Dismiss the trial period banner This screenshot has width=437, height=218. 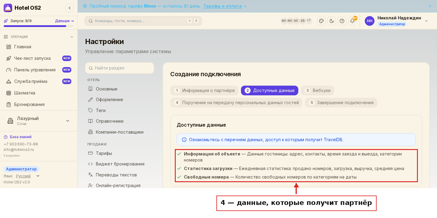[x=430, y=6]
